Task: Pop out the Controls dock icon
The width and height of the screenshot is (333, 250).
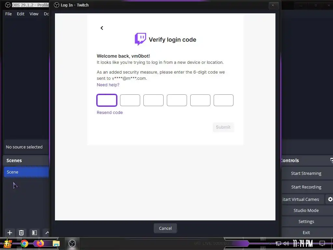Action: 331,160
